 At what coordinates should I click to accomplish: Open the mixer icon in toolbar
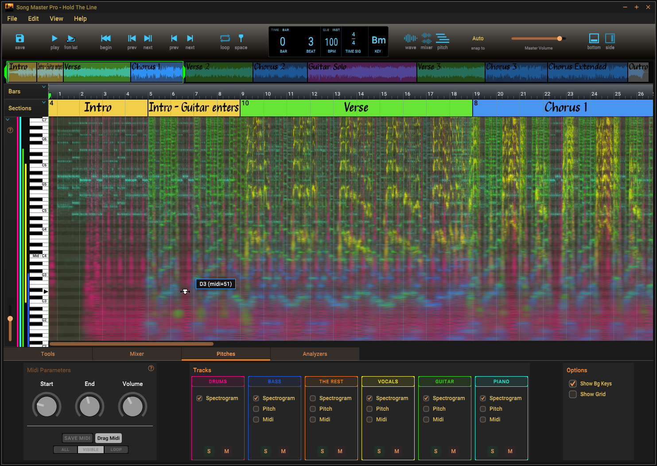426,39
